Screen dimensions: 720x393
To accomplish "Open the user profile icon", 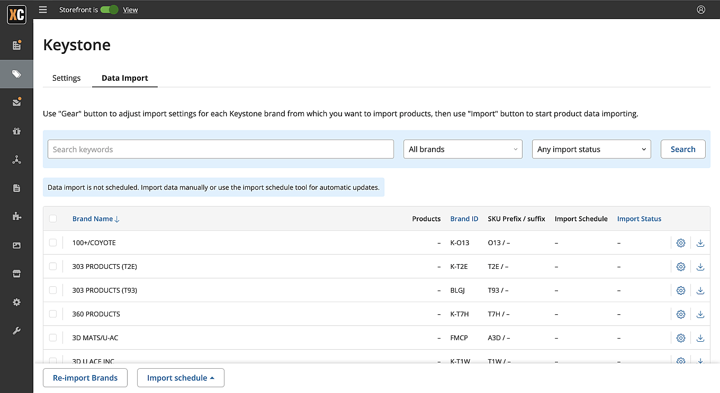I will 701,10.
